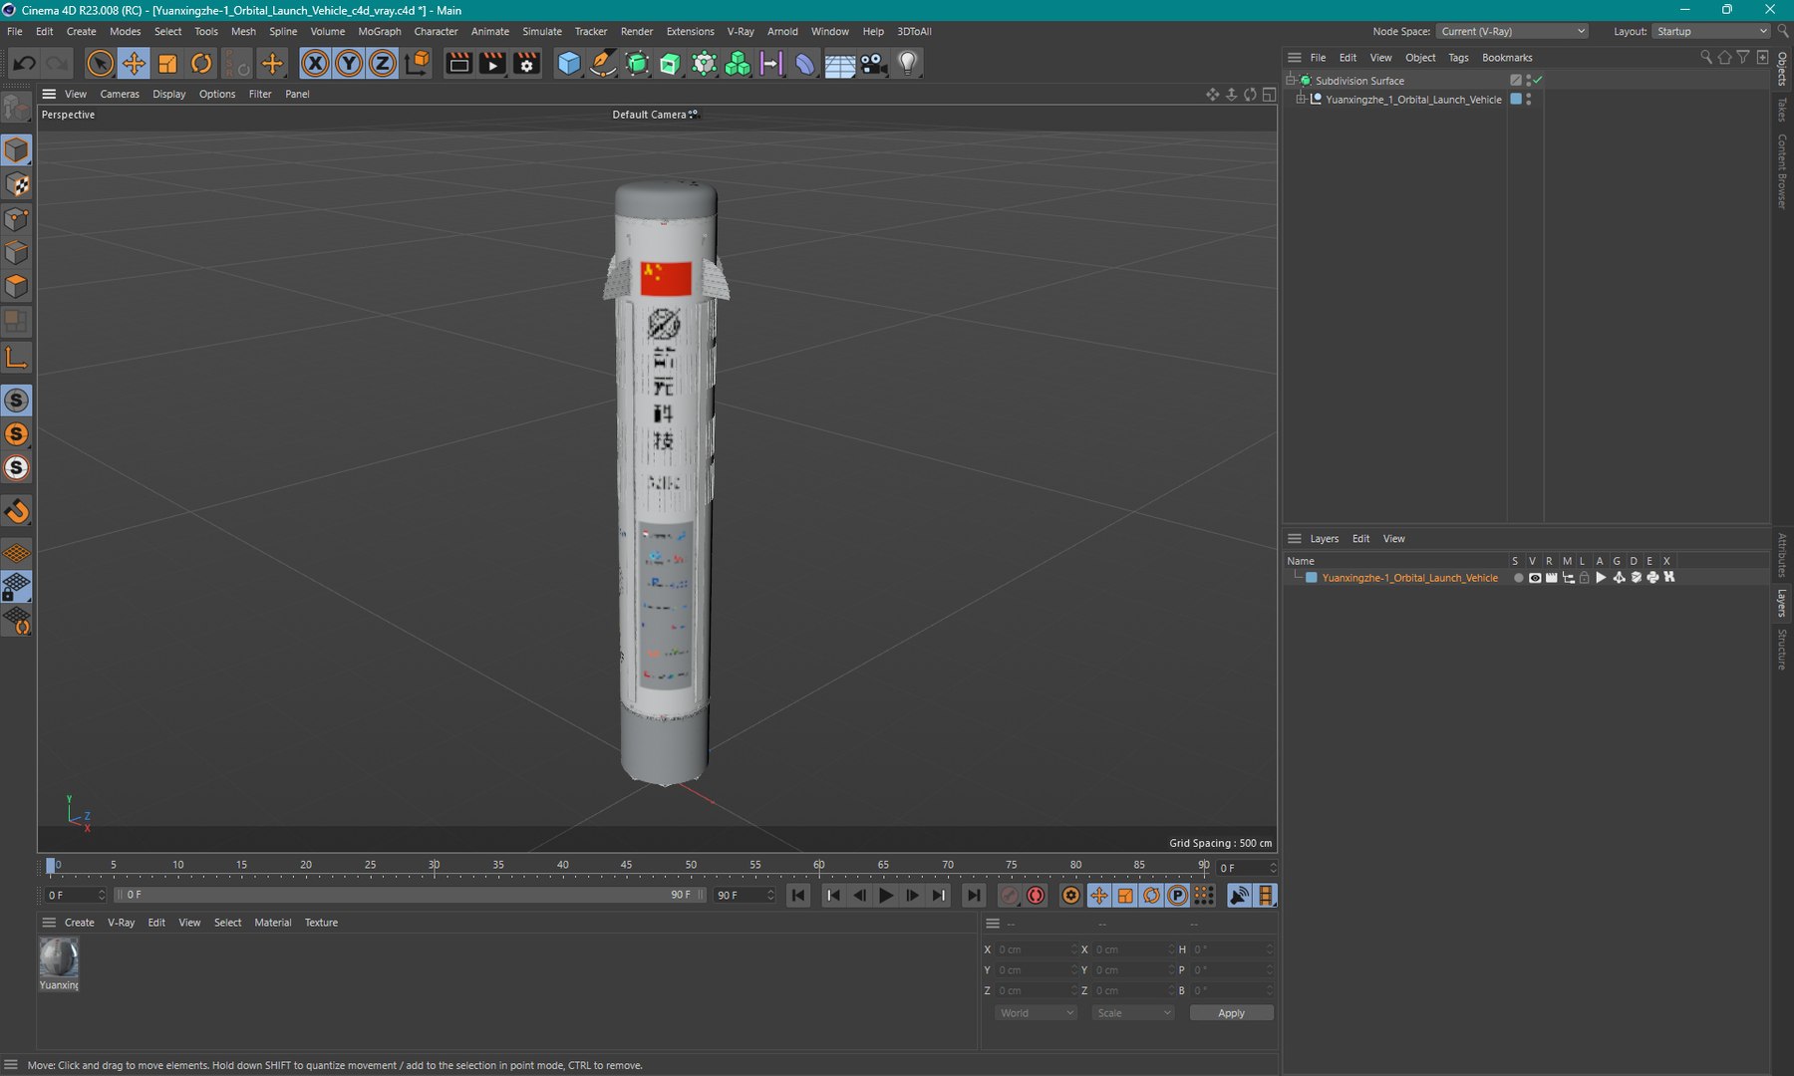Open the material manager Texture menu
This screenshot has height=1076, width=1794.
pyautogui.click(x=321, y=923)
